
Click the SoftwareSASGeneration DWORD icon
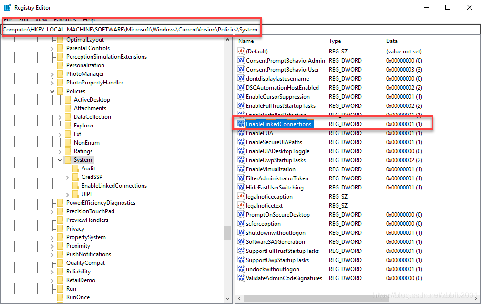[241, 241]
